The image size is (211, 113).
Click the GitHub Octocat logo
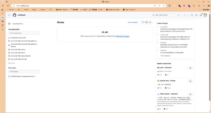tap(14, 15)
